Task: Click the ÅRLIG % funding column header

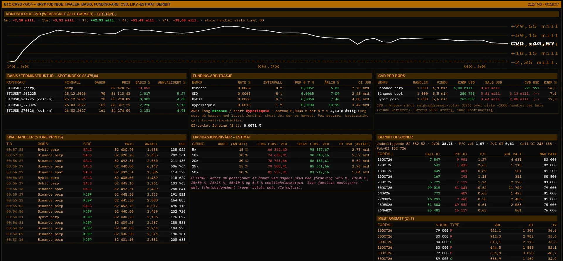Action: pos(332,82)
